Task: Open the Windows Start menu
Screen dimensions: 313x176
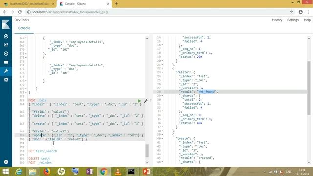Action: tap(6, 172)
